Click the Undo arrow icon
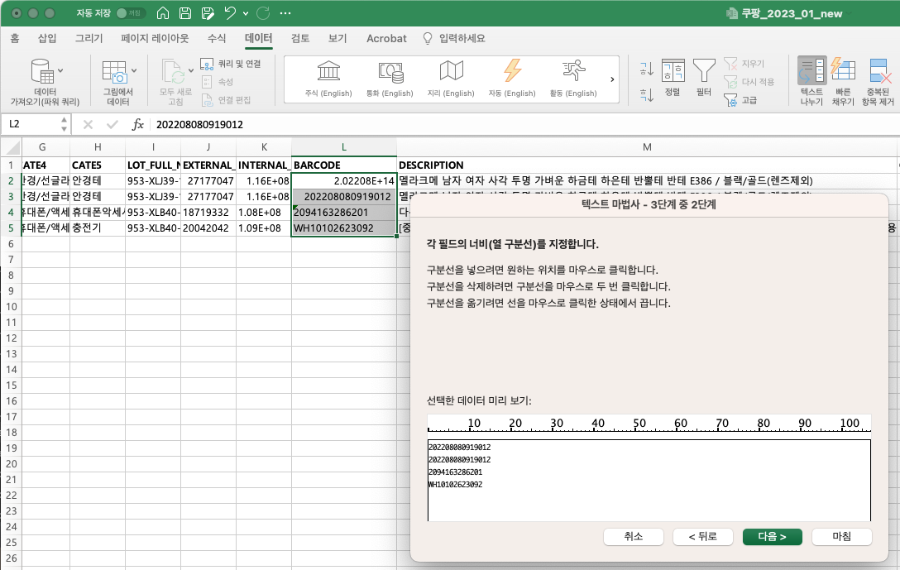Screen dimensions: 900x570 pyautogui.click(x=231, y=14)
